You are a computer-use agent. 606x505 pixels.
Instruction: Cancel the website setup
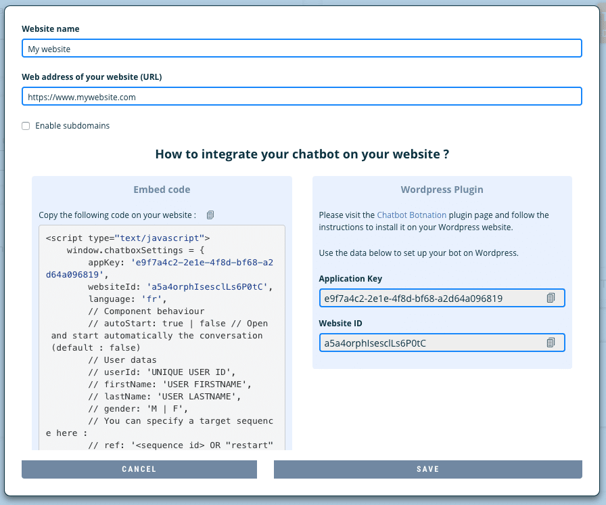coord(139,469)
